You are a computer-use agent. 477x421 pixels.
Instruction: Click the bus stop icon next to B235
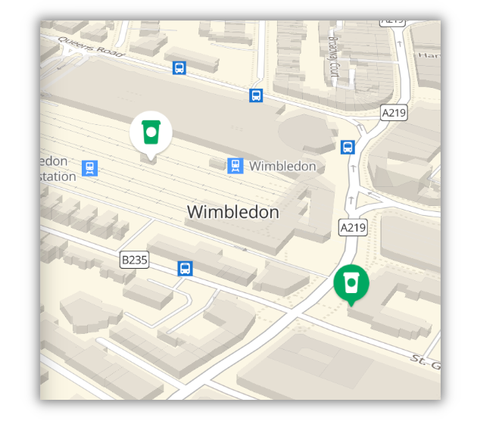[185, 269]
